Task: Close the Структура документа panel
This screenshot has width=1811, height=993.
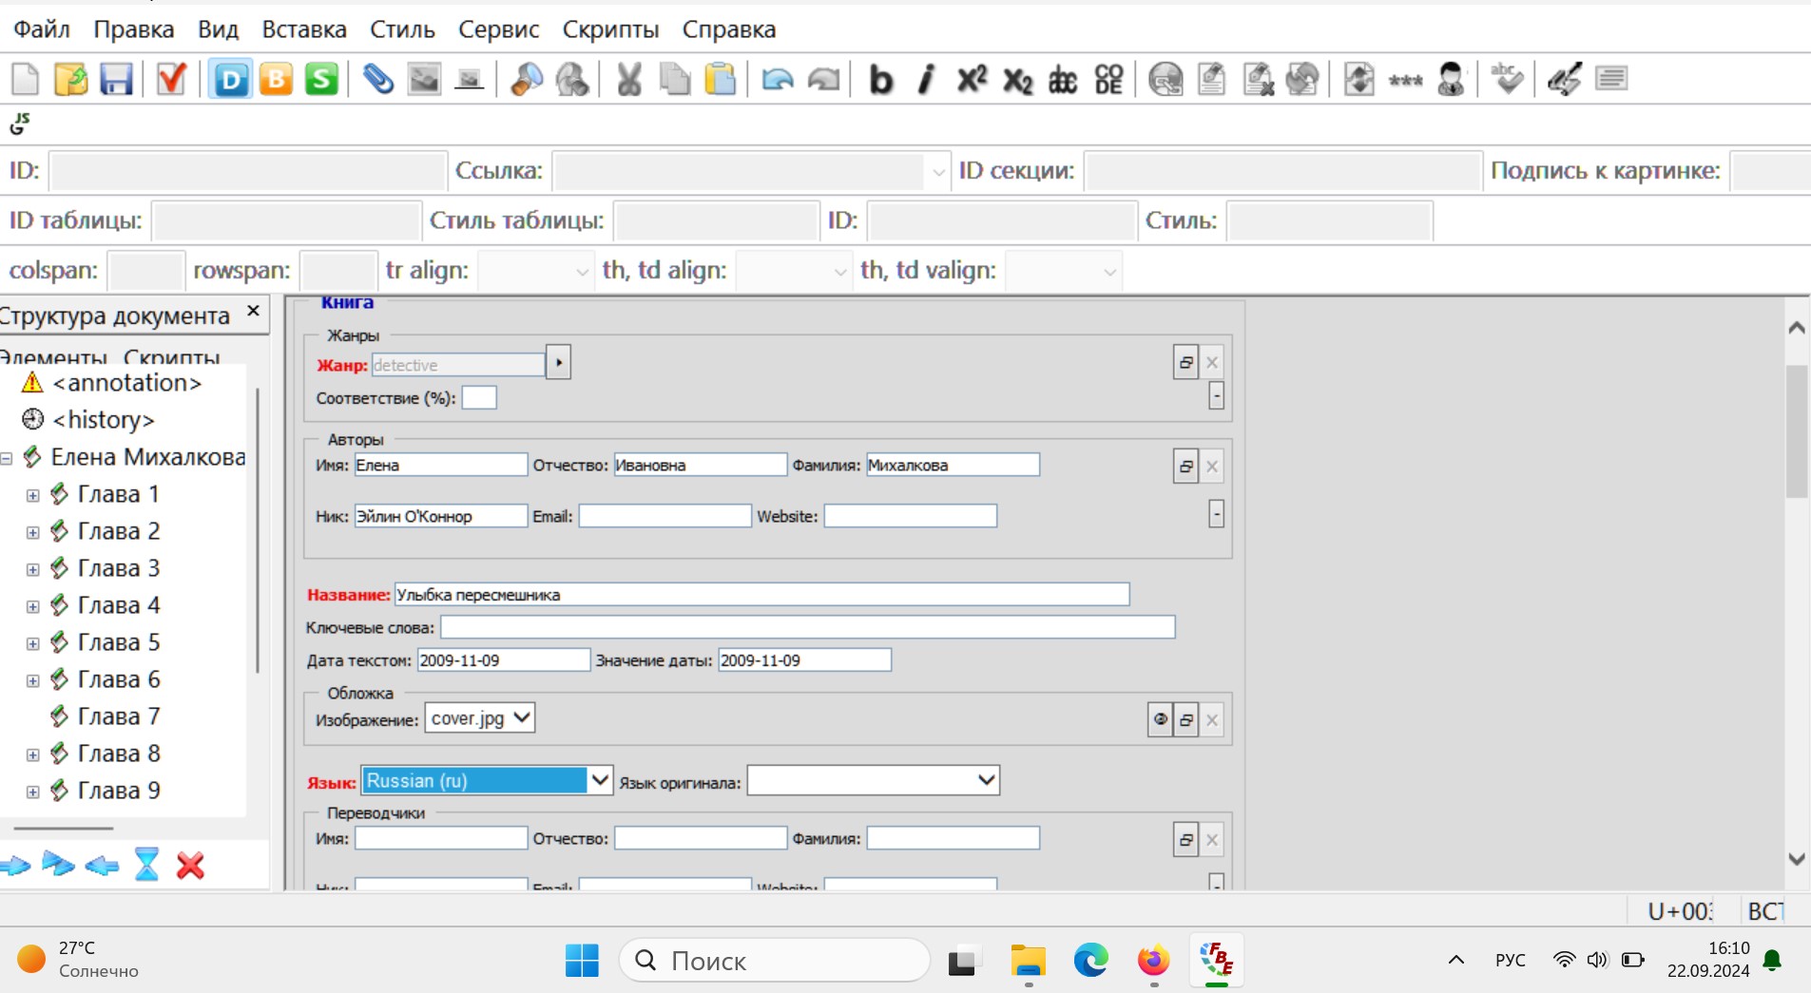Action: tap(253, 311)
